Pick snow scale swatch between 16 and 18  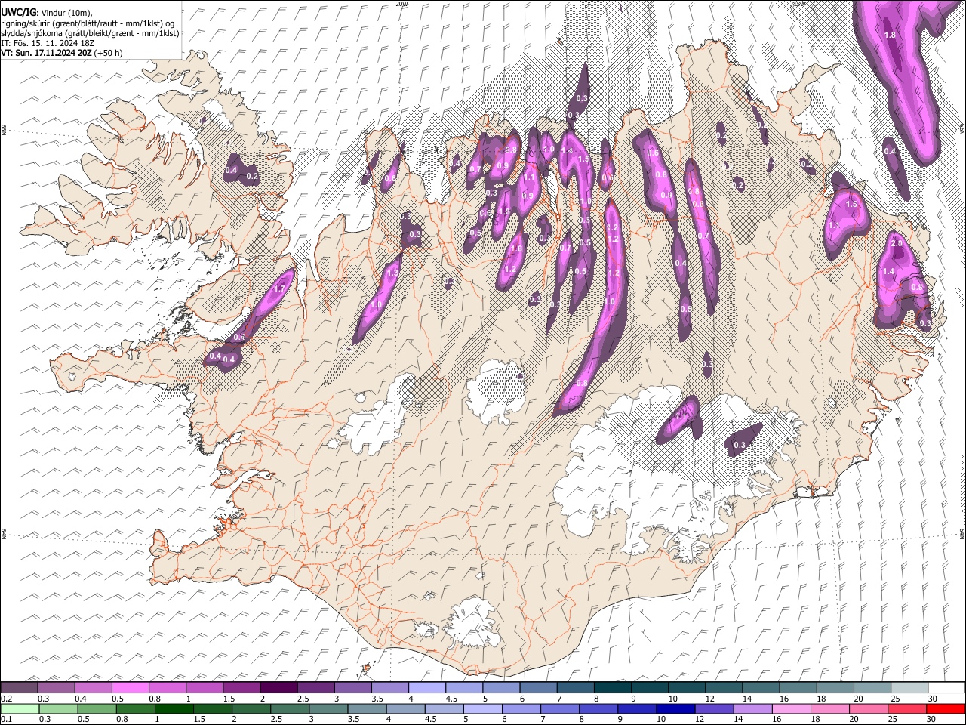(x=798, y=687)
